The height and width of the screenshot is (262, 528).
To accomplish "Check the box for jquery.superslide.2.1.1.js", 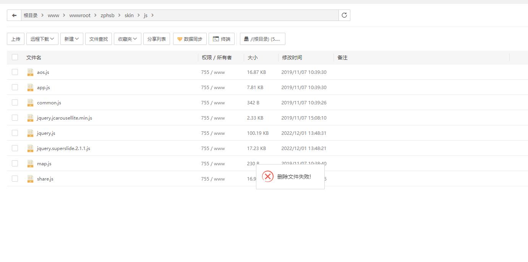I will point(15,148).
